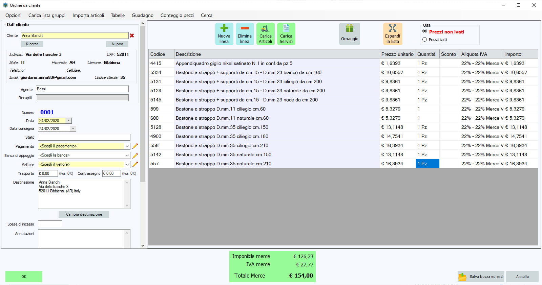Click the Salva bozza ed esci button

[x=481, y=277]
